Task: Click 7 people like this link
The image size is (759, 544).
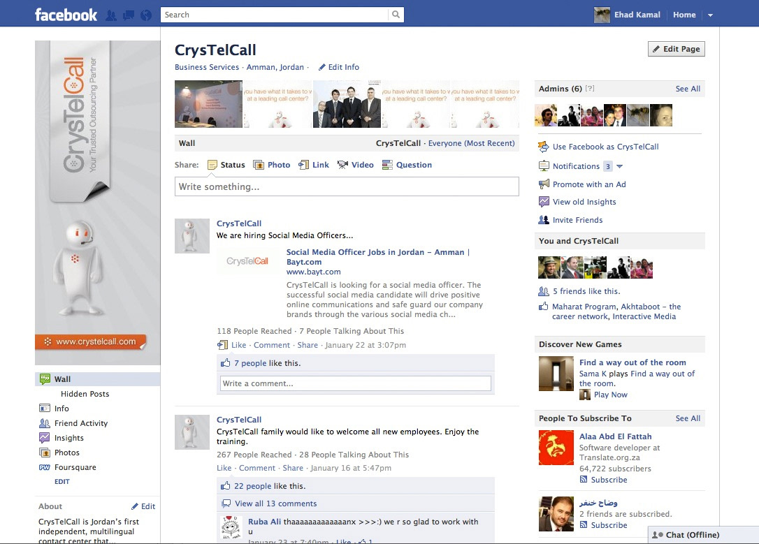Action: [x=250, y=363]
